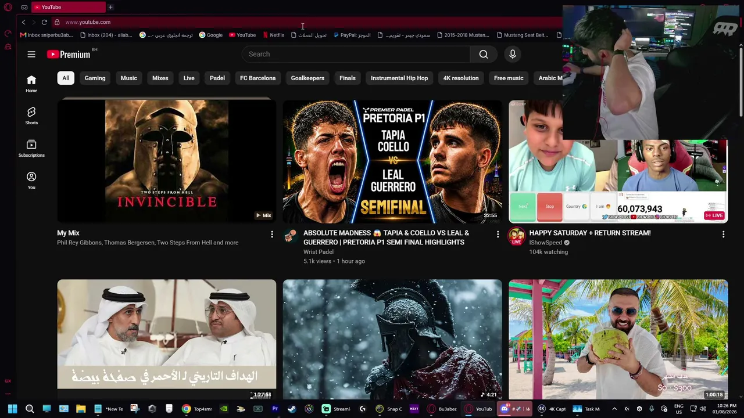Open a new browser tab
This screenshot has width=744, height=418.
(110, 7)
